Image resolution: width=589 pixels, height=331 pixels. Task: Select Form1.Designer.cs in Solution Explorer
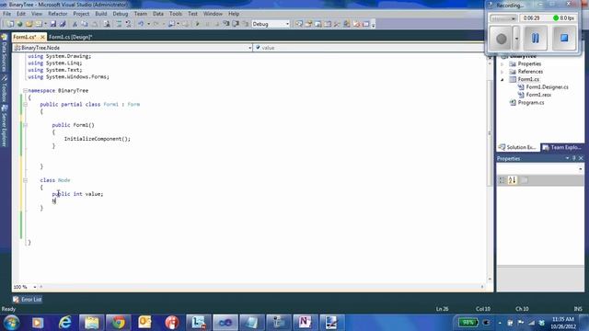(x=547, y=87)
